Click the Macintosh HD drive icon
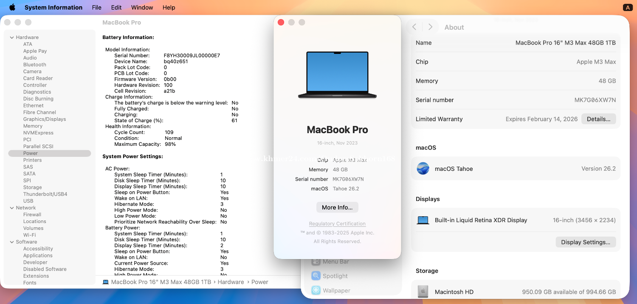 pyautogui.click(x=423, y=292)
